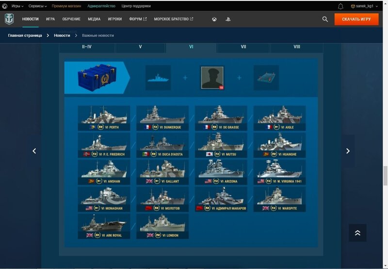
Task: Select the VI Ark Royal carrier thumbnail
Action: tap(104, 226)
